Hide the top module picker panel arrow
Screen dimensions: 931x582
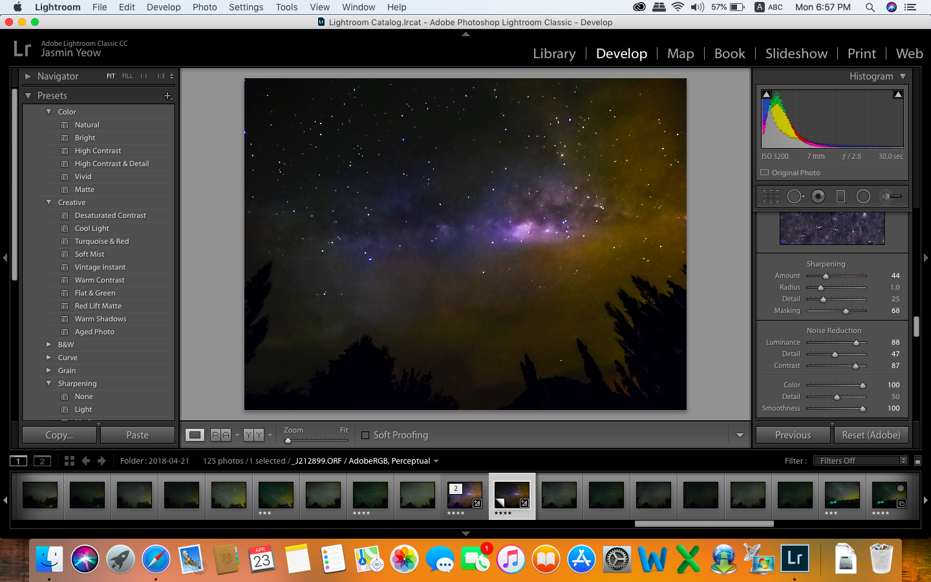465,34
